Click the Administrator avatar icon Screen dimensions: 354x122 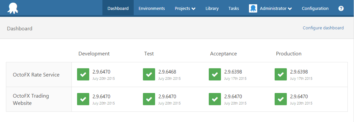253,8
